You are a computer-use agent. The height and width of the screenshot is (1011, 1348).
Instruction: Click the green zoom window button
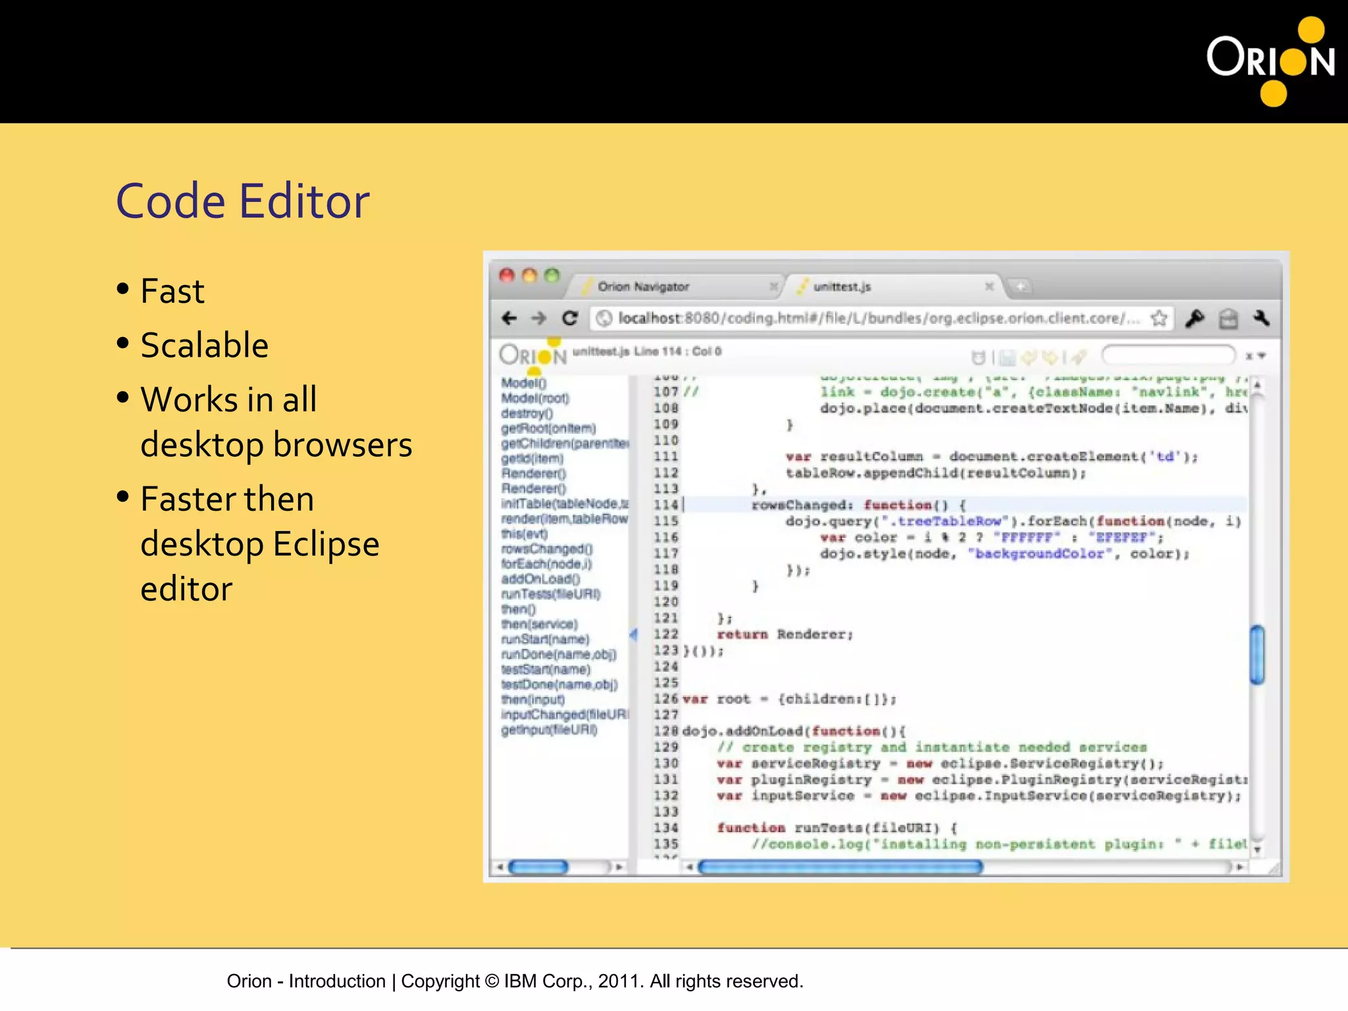552,275
